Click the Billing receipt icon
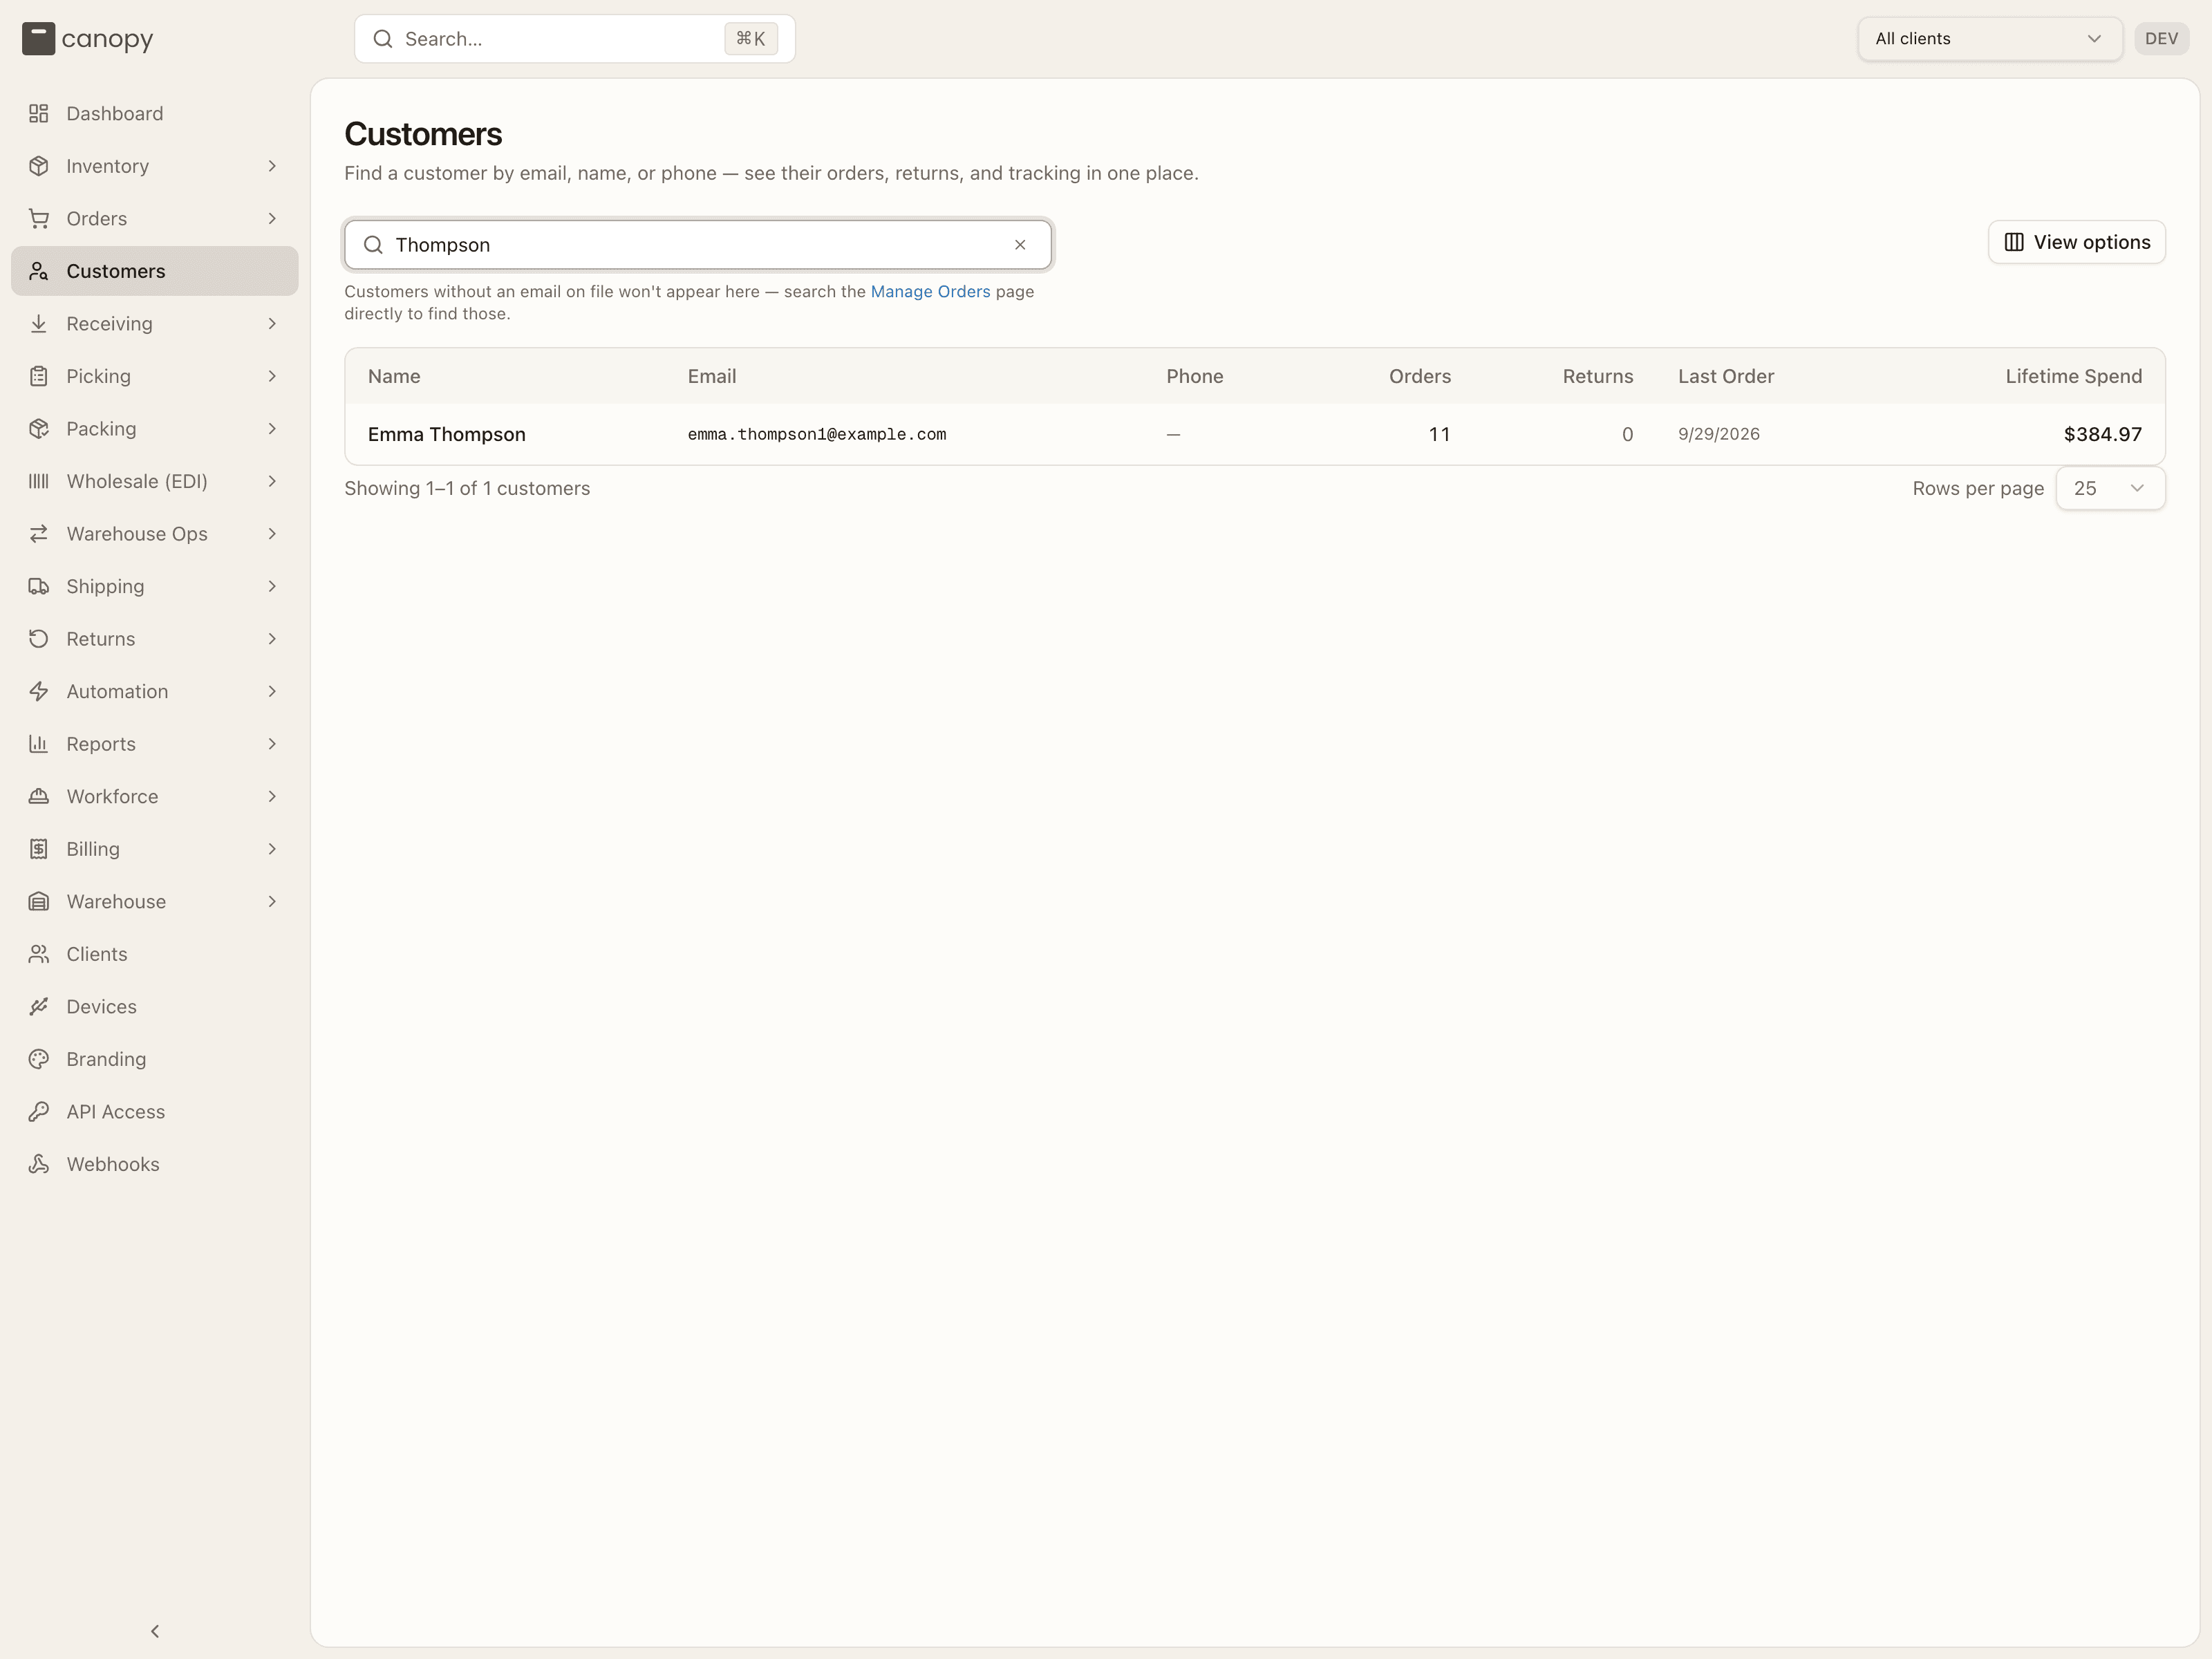This screenshot has width=2212, height=1659. [39, 848]
